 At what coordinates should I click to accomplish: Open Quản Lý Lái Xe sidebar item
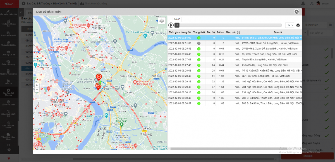[9, 53]
